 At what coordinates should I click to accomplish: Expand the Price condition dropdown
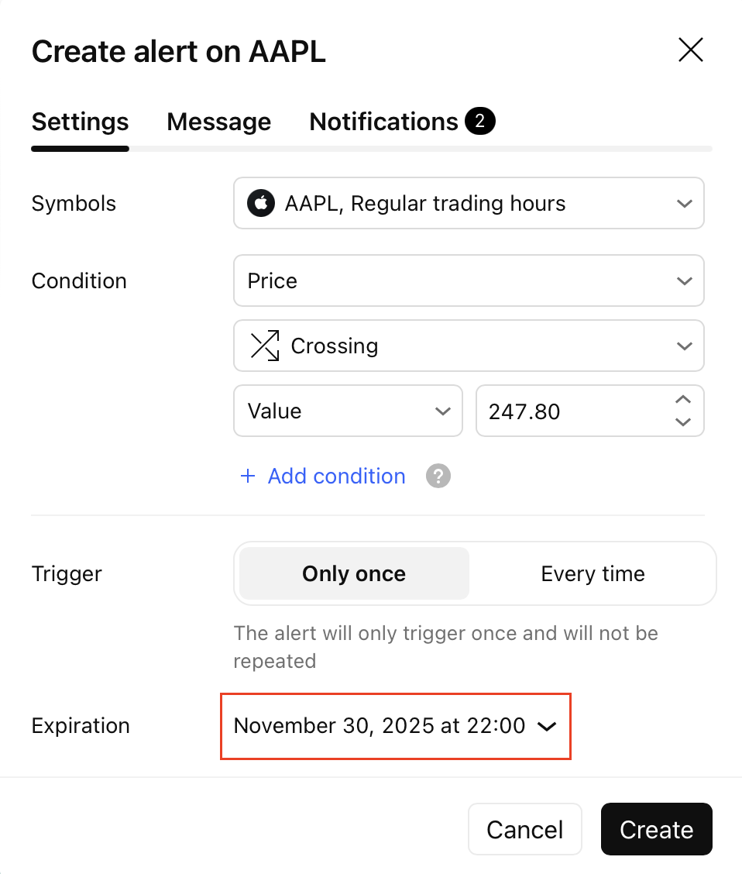click(469, 280)
